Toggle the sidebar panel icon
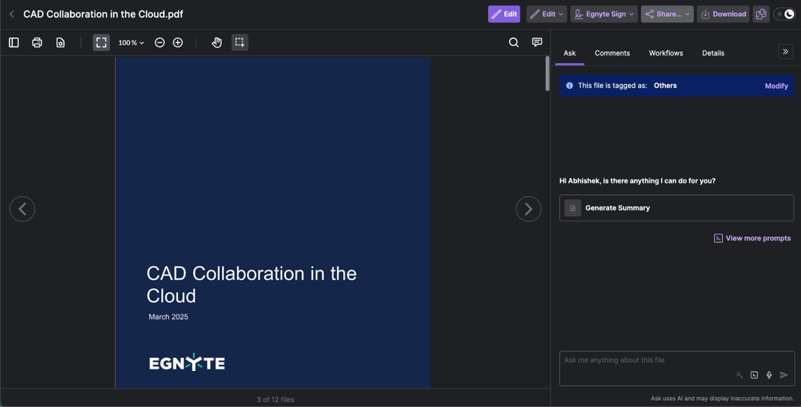The image size is (801, 407). coord(14,43)
